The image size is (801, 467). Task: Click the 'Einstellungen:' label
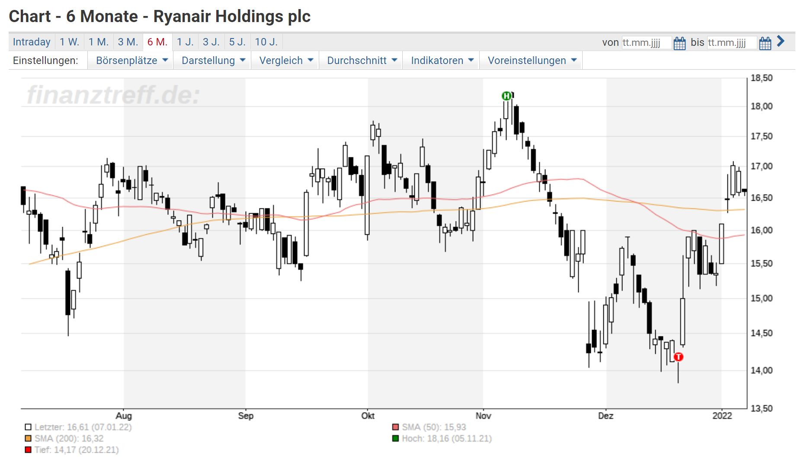click(x=45, y=61)
